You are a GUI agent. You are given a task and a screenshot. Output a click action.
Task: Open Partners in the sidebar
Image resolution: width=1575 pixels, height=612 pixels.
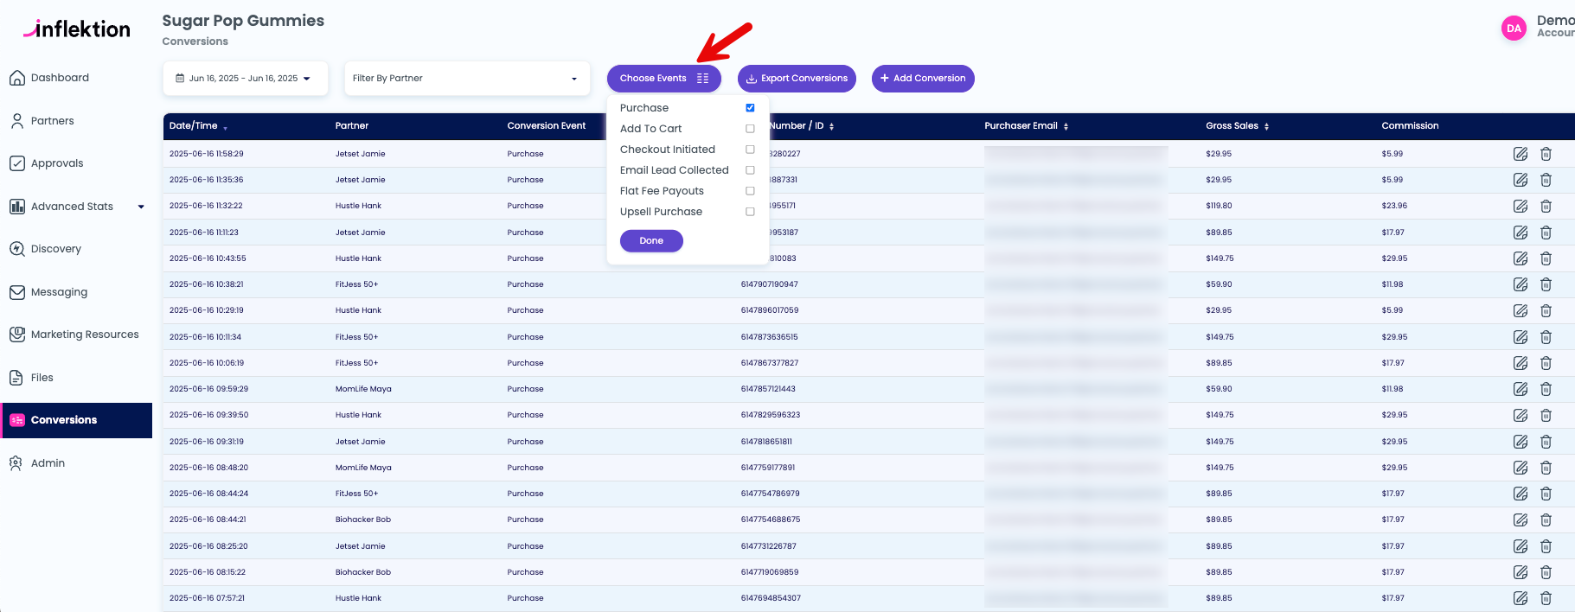pos(53,121)
